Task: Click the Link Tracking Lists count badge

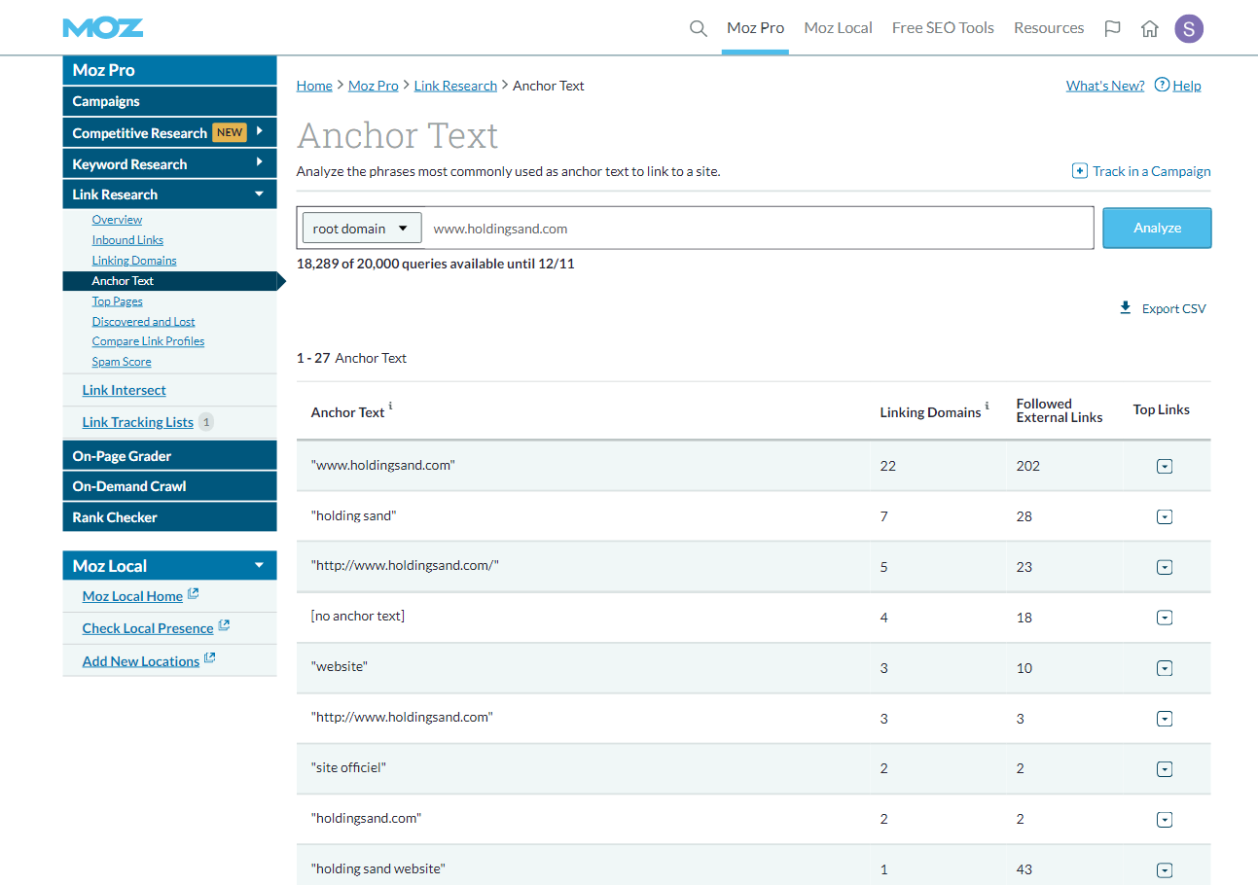Action: click(x=206, y=422)
